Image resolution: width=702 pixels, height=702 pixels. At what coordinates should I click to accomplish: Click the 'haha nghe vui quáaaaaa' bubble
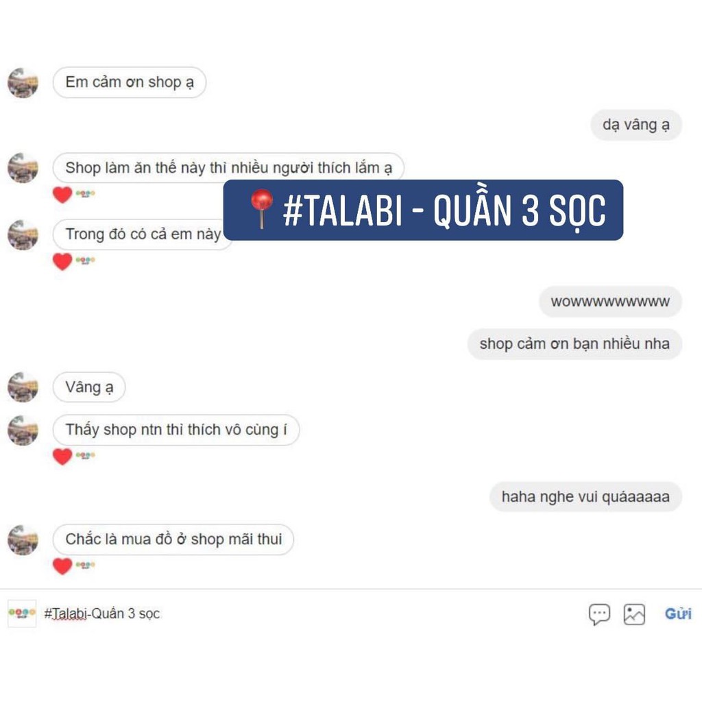tap(585, 496)
